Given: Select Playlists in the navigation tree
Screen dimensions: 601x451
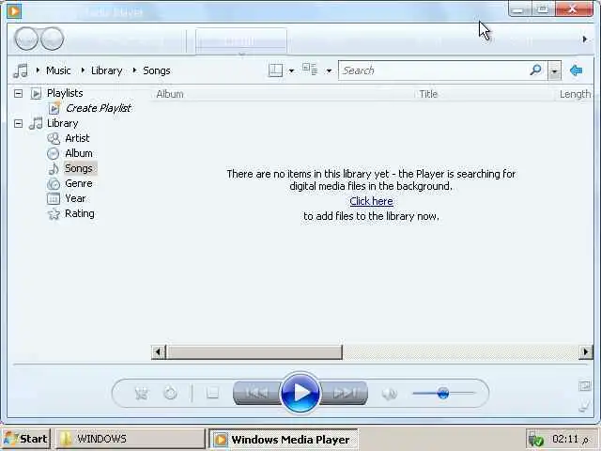Looking at the screenshot, I should 65,93.
